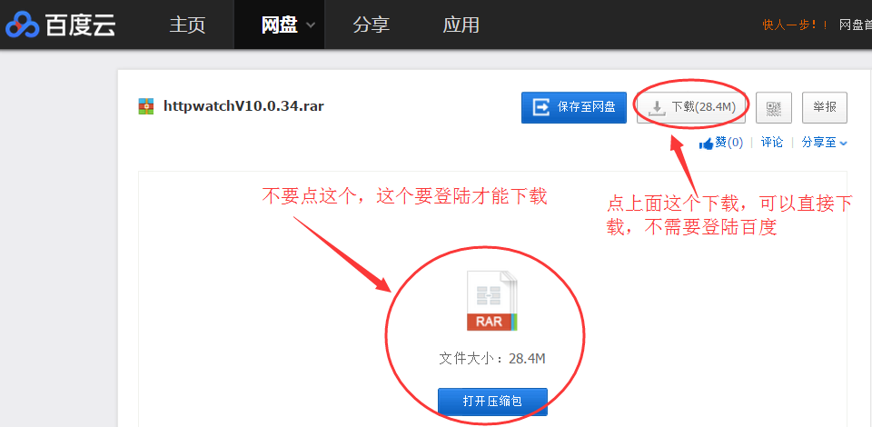Click the orange 快人一步 link
Screen dimensions: 872x427
coord(795,25)
